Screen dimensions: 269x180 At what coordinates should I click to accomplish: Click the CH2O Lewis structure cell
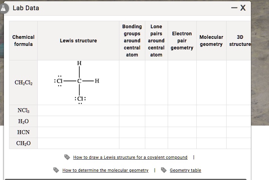[79, 144]
